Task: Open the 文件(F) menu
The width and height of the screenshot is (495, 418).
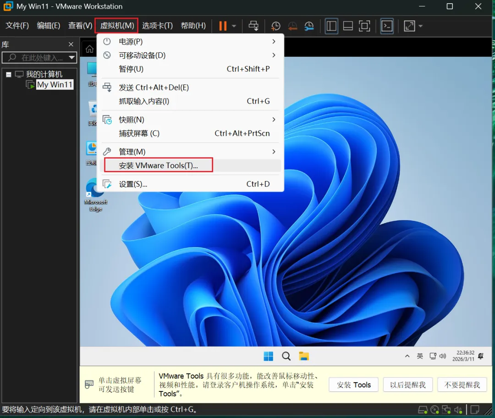Action: (x=17, y=26)
